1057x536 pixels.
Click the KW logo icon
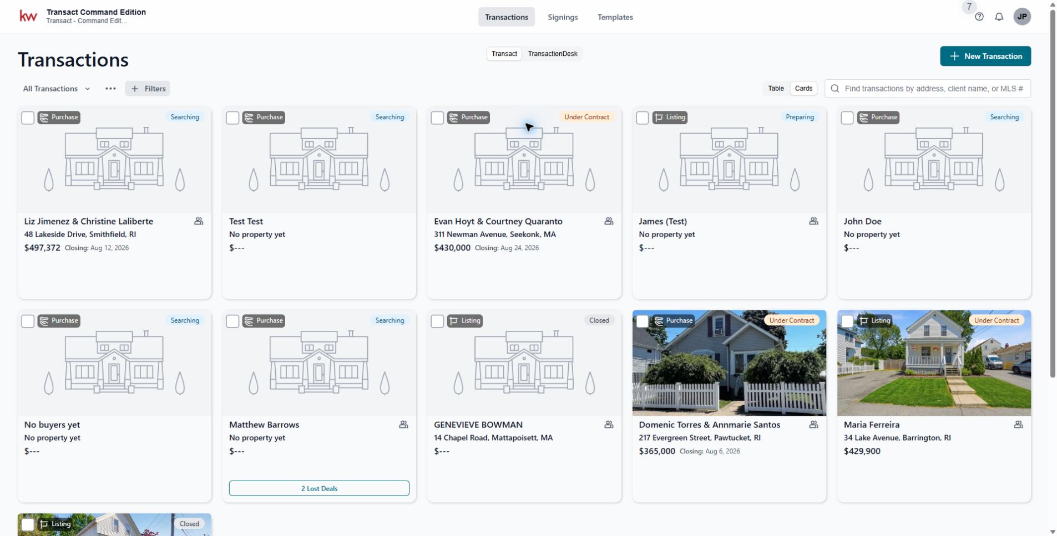tap(28, 17)
